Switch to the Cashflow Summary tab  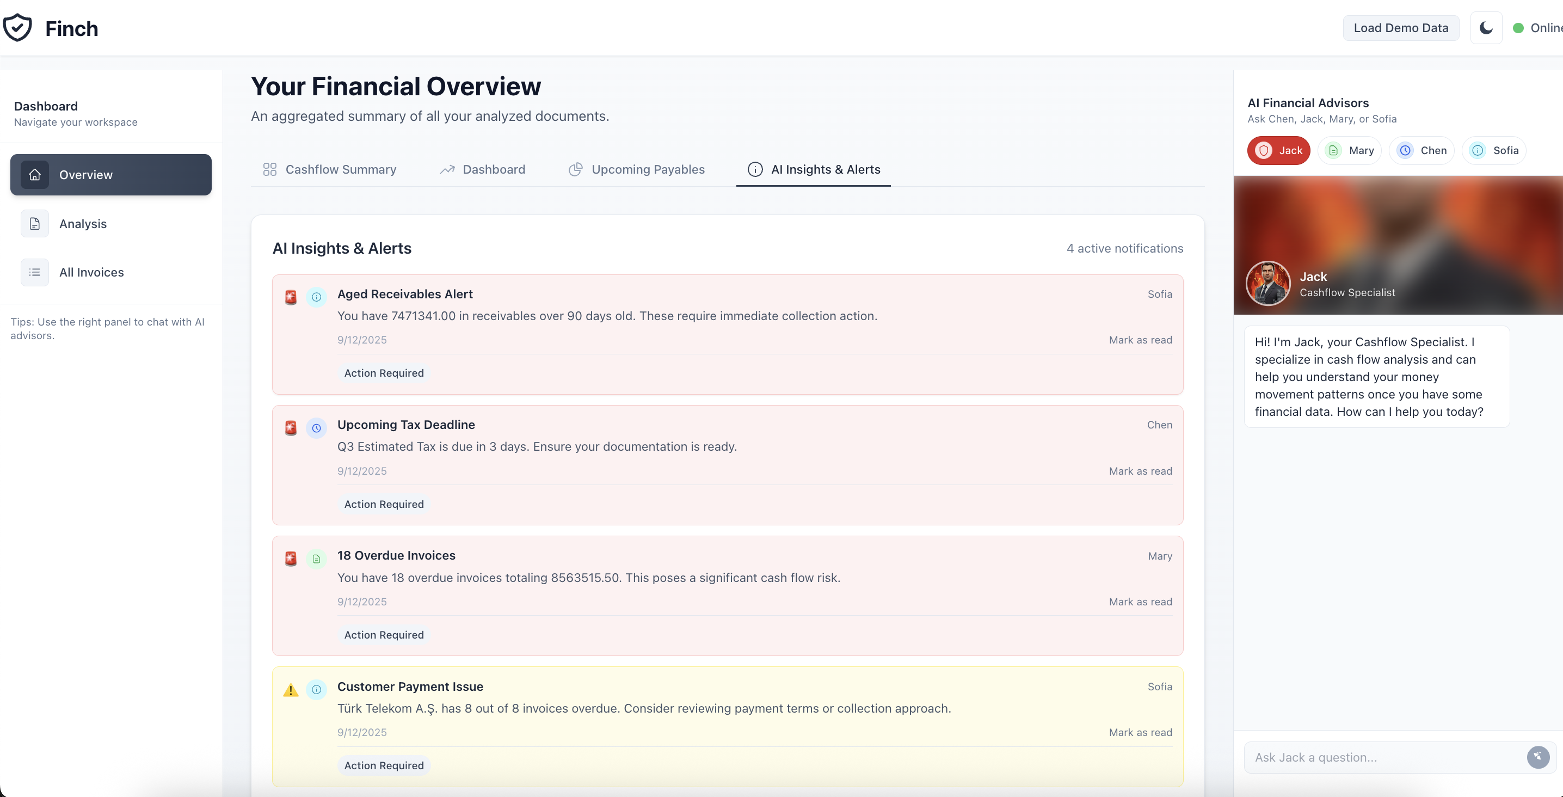point(329,169)
